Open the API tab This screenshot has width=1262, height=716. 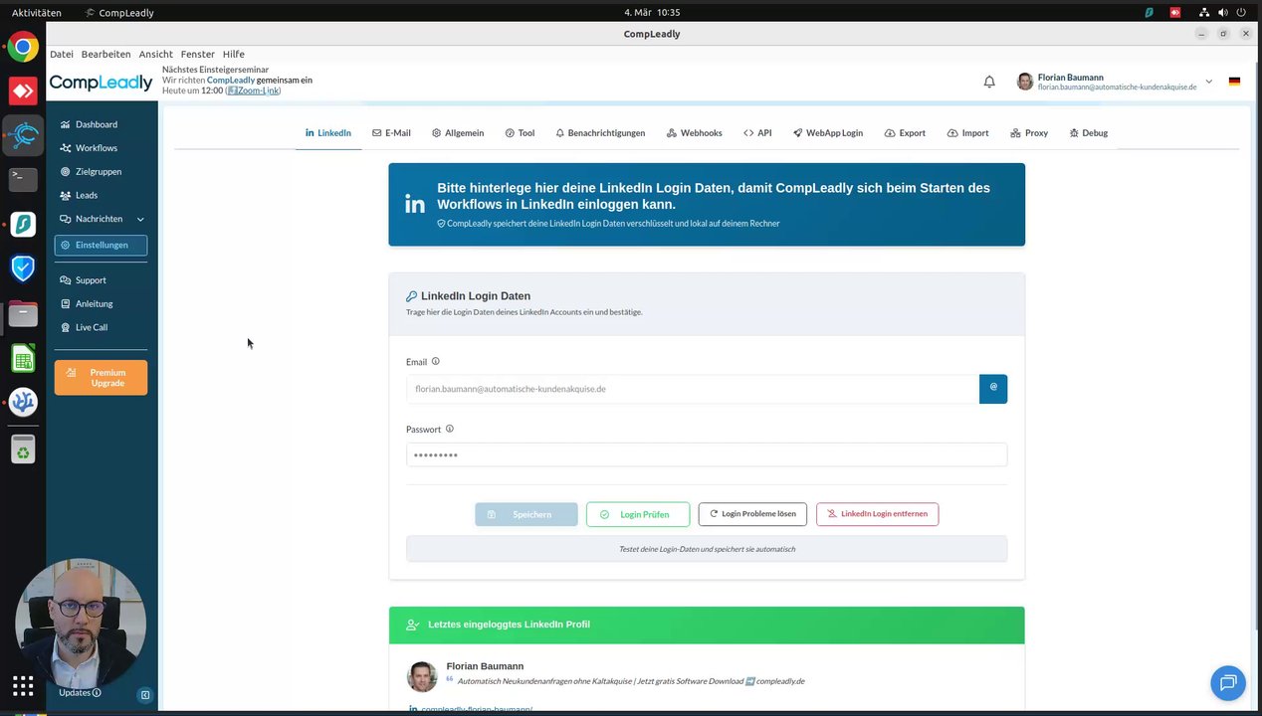[757, 133]
